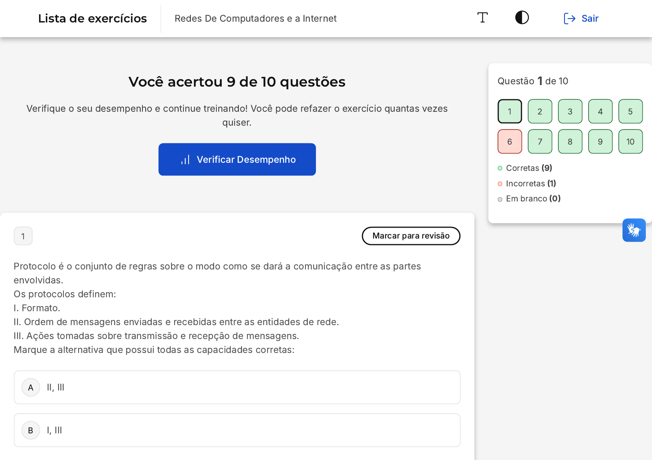Click Marcar para revisão button

(411, 236)
